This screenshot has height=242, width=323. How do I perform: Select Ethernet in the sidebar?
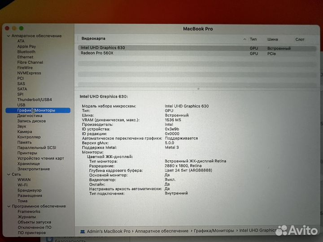[25, 57]
